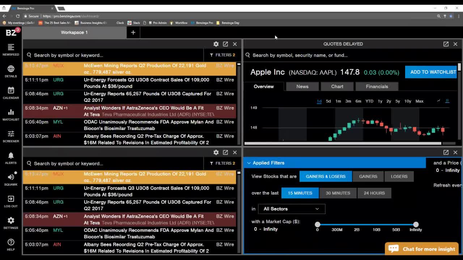Select GAINERS & LOSERS view
463x260 pixels.
click(326, 176)
